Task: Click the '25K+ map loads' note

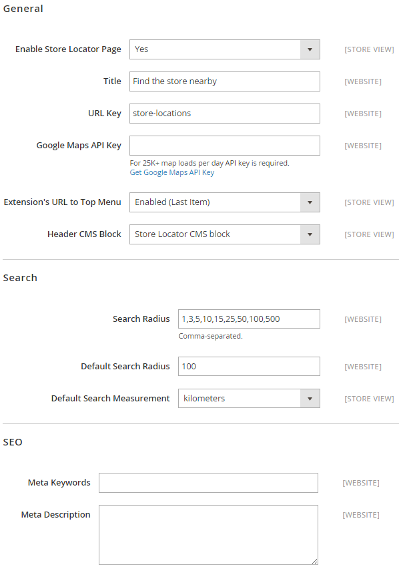Action: point(210,163)
